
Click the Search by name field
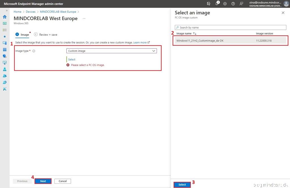pyautogui.click(x=231, y=28)
